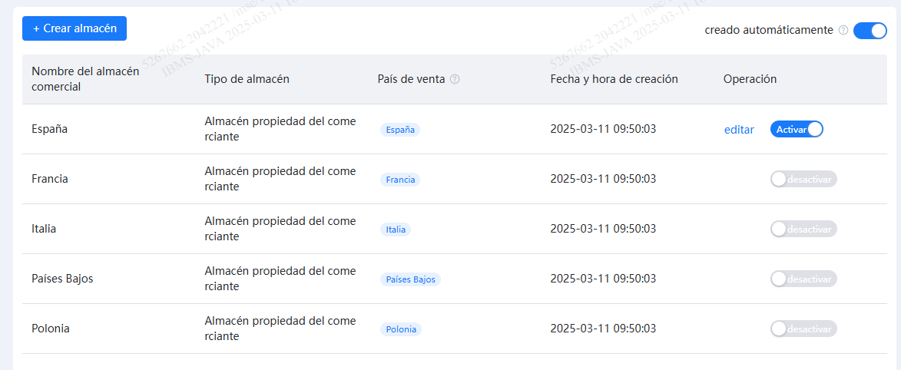Click the Crear almacén button

pyautogui.click(x=75, y=28)
